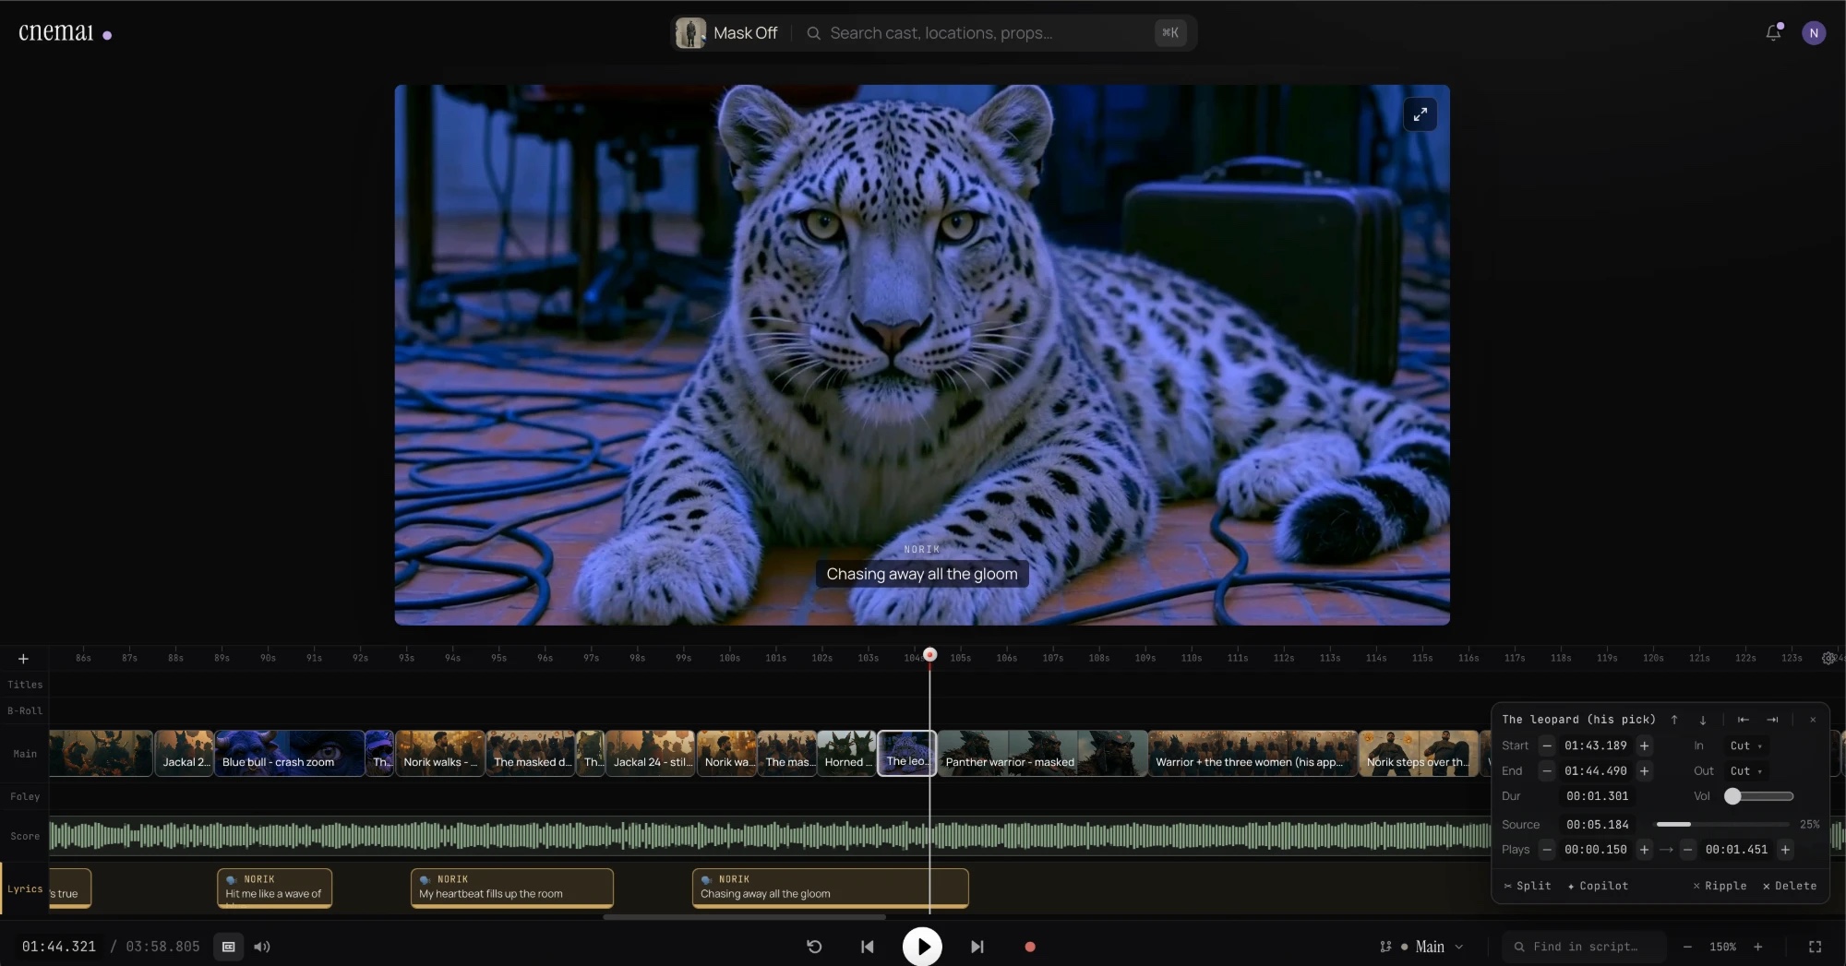Select the Panther warrior - masked clip

1043,753
